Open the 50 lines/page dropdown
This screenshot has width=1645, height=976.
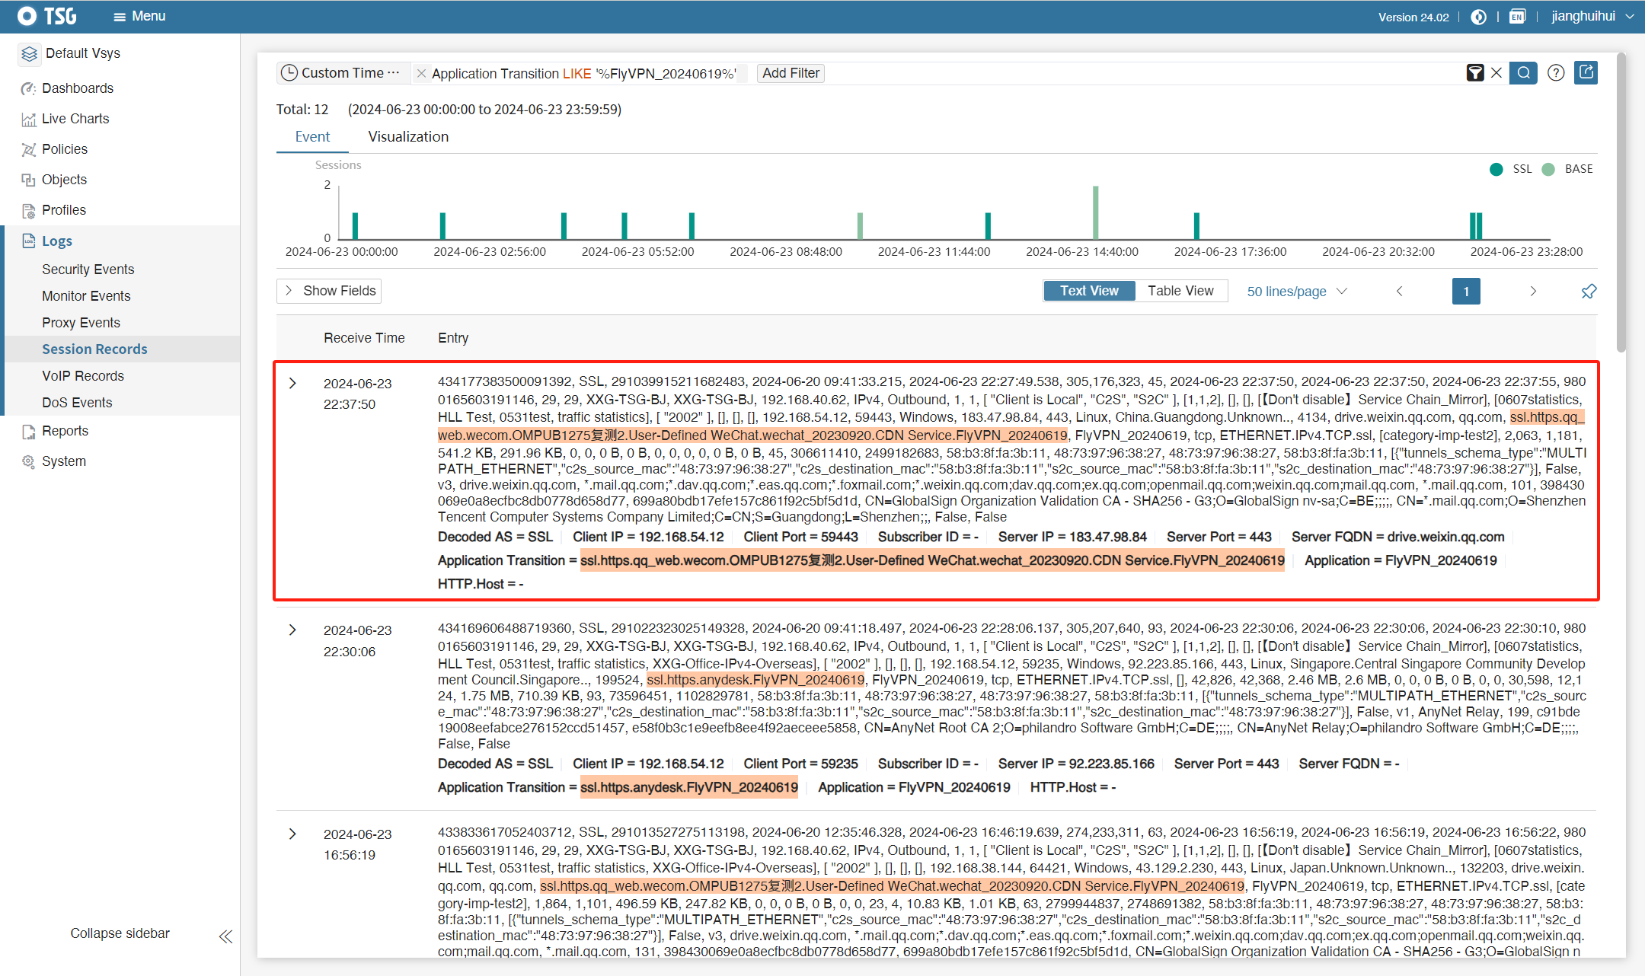click(x=1296, y=292)
